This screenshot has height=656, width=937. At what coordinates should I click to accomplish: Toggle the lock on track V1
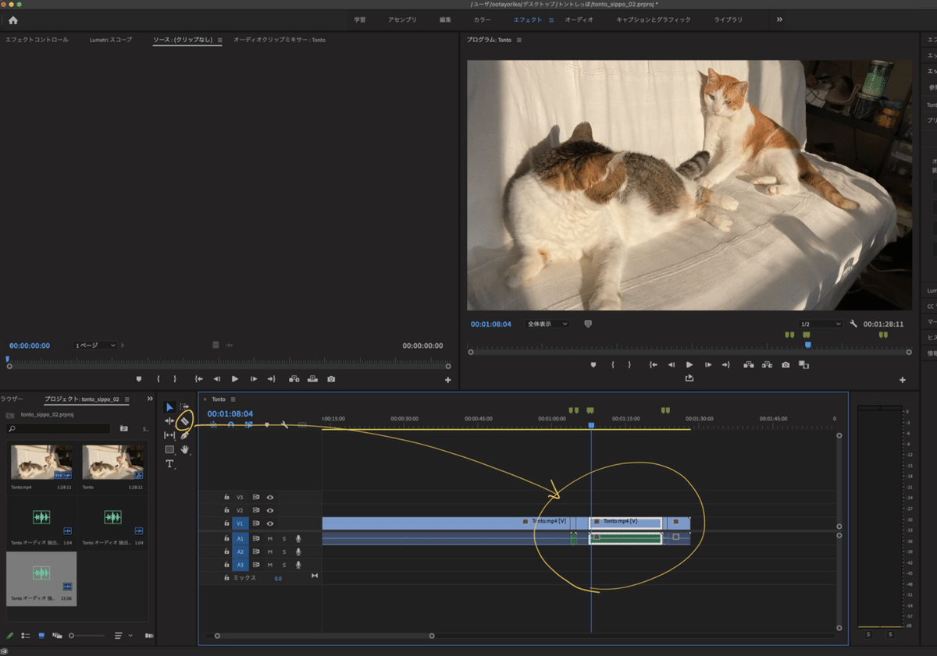coord(226,523)
